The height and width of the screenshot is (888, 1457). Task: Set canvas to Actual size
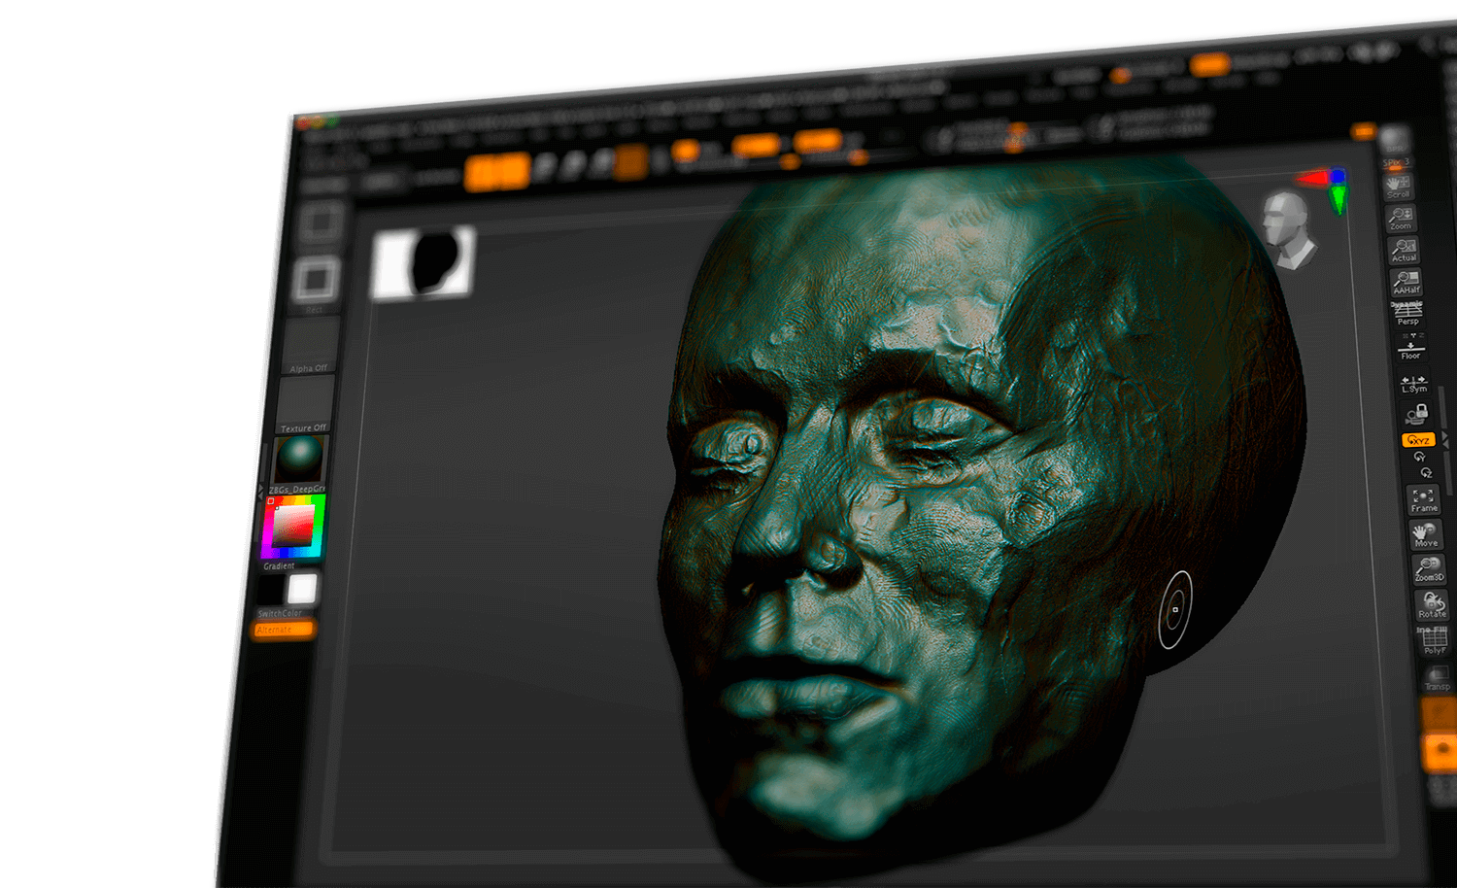1404,250
